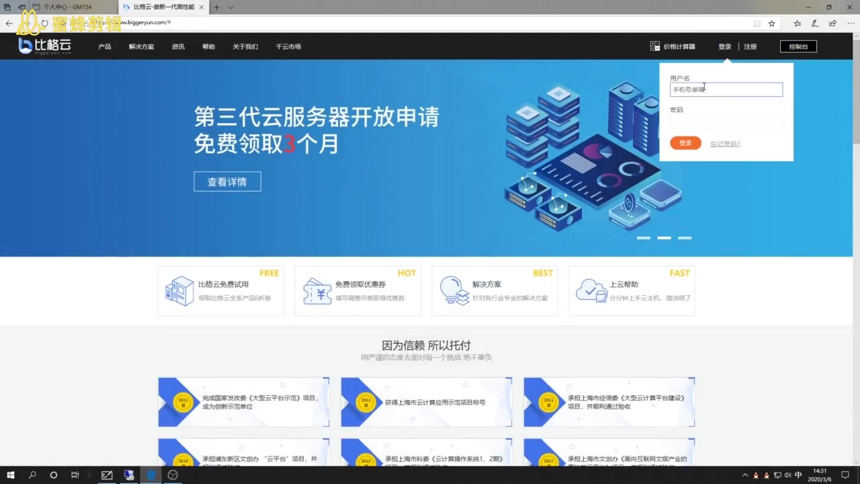
Task: Click the 中 input method indicator
Action: tap(798, 475)
